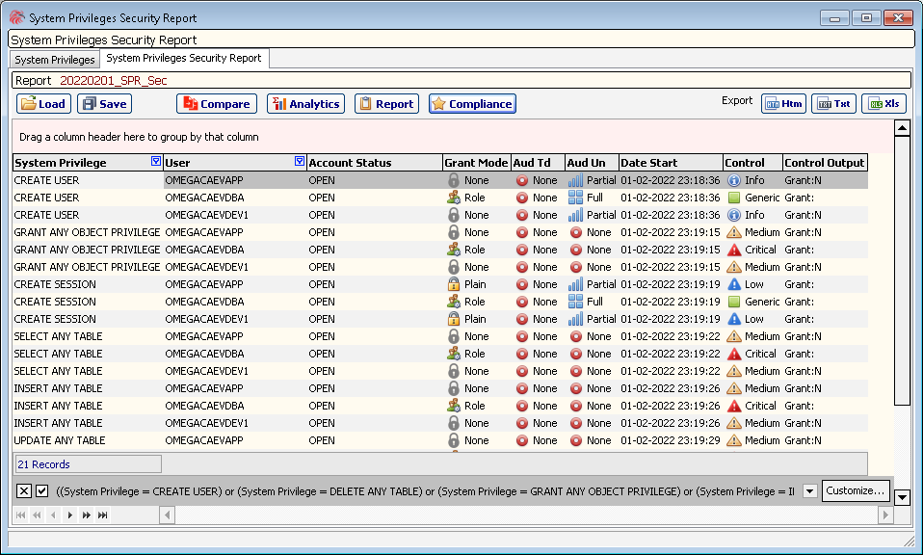The width and height of the screenshot is (923, 555).
Task: Open the Customize filter dialog
Action: coord(855,490)
